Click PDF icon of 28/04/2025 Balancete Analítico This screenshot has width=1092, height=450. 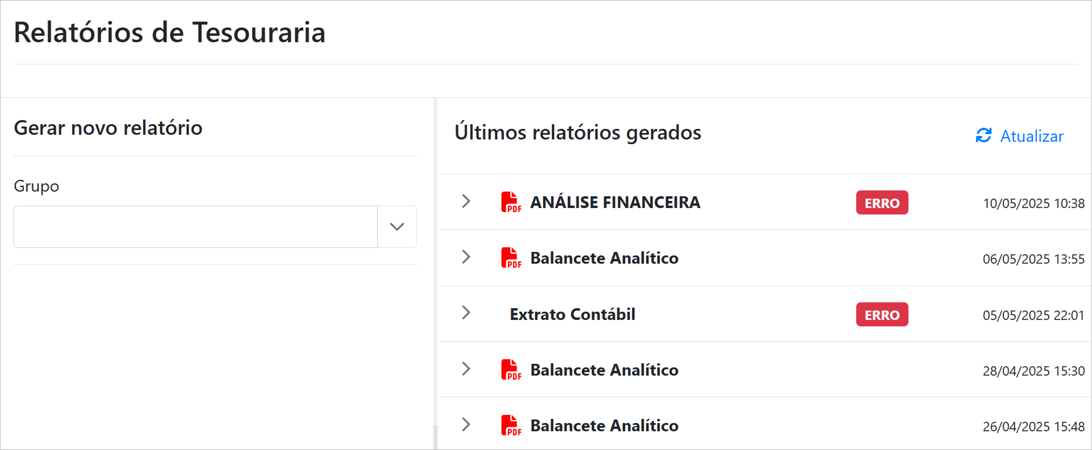(x=511, y=370)
